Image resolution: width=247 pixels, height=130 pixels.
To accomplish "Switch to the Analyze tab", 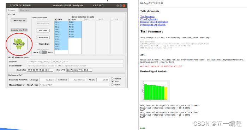I will pos(12,10).
